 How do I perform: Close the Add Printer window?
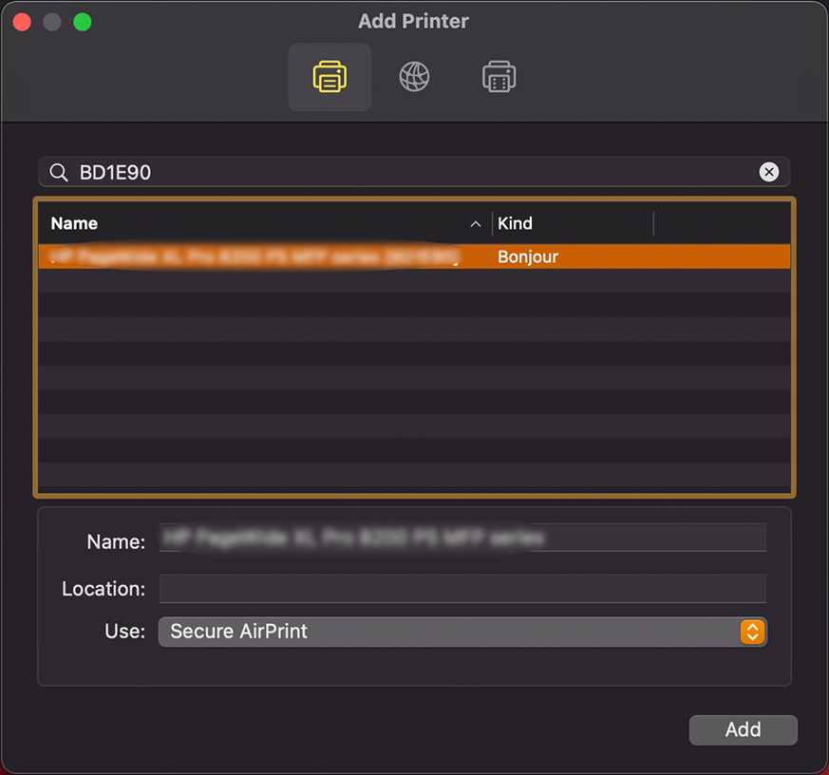(x=22, y=21)
